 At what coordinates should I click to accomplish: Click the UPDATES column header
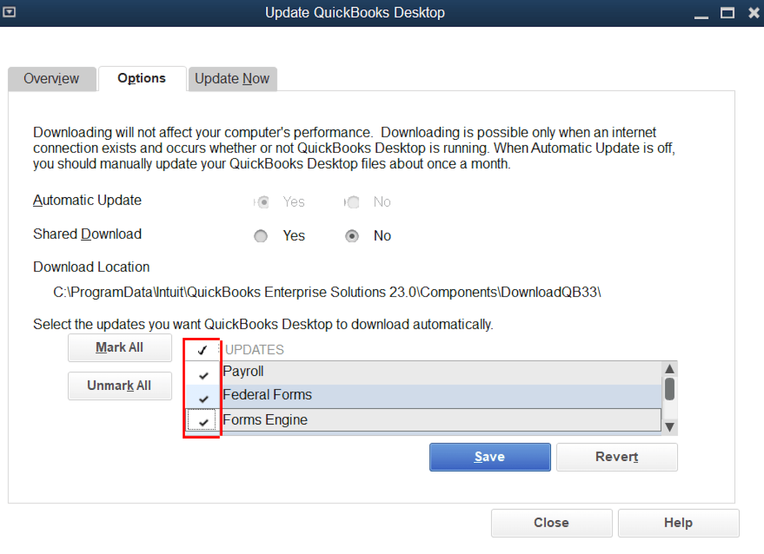click(255, 350)
